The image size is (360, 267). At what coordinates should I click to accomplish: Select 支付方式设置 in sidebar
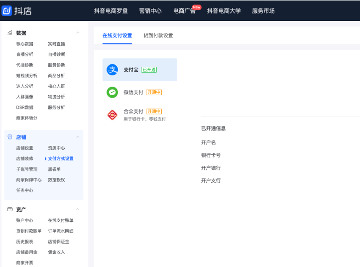click(x=61, y=158)
